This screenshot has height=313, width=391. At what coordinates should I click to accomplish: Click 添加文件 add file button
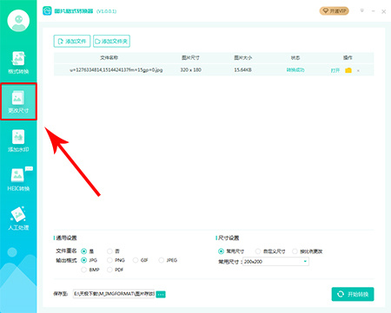pos(72,41)
